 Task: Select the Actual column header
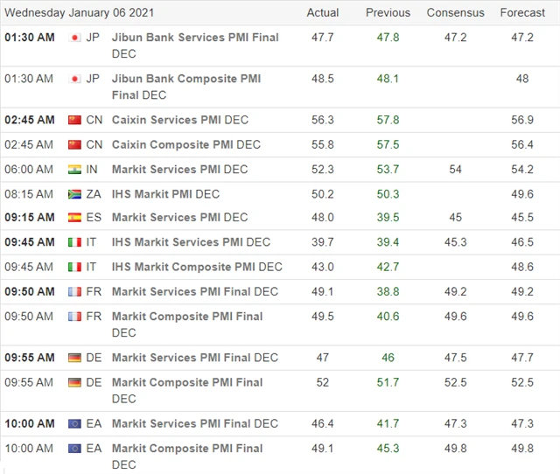click(x=323, y=13)
